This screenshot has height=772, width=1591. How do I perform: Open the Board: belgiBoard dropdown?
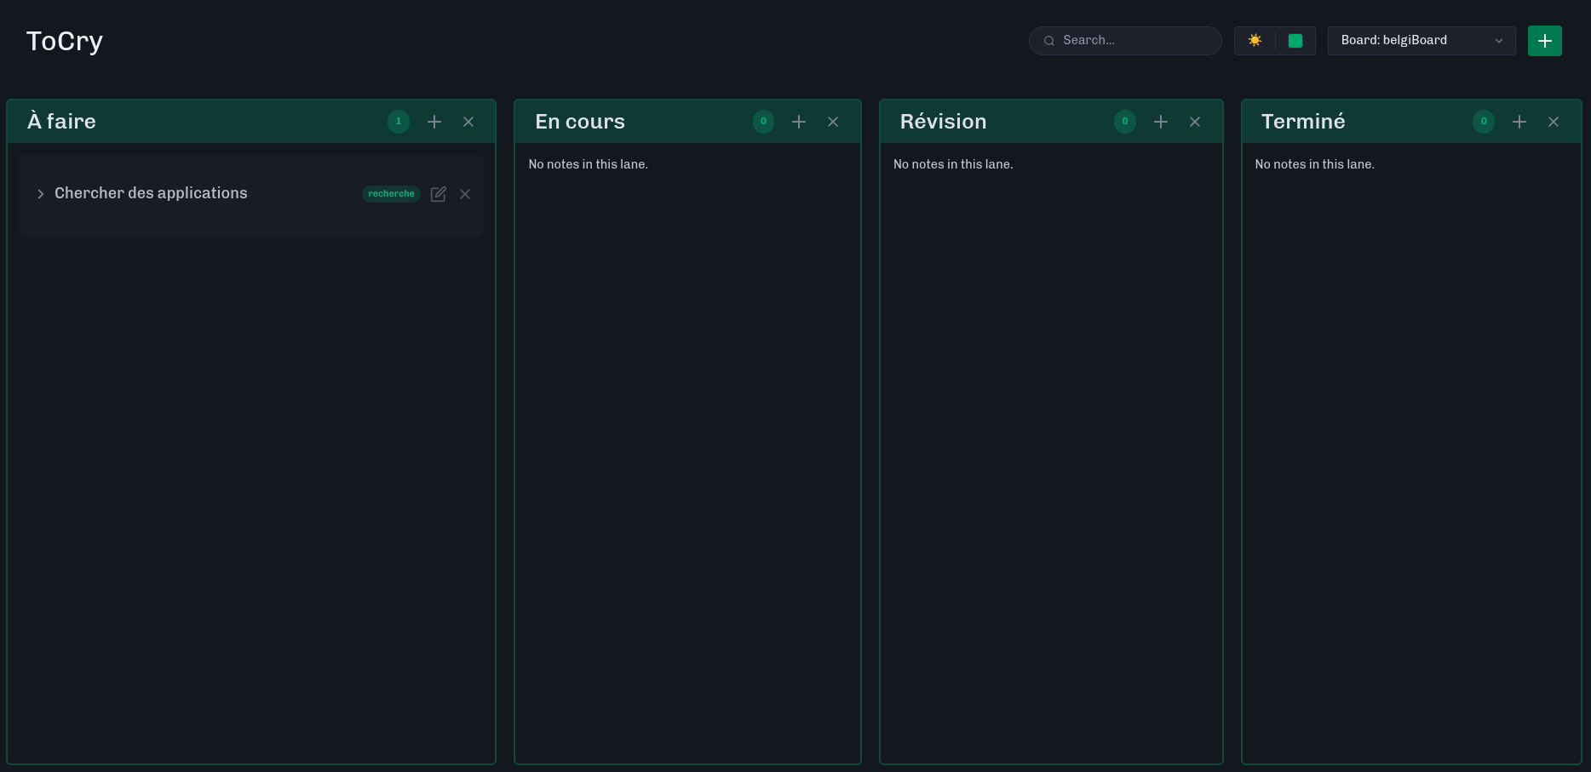[x=1422, y=40]
